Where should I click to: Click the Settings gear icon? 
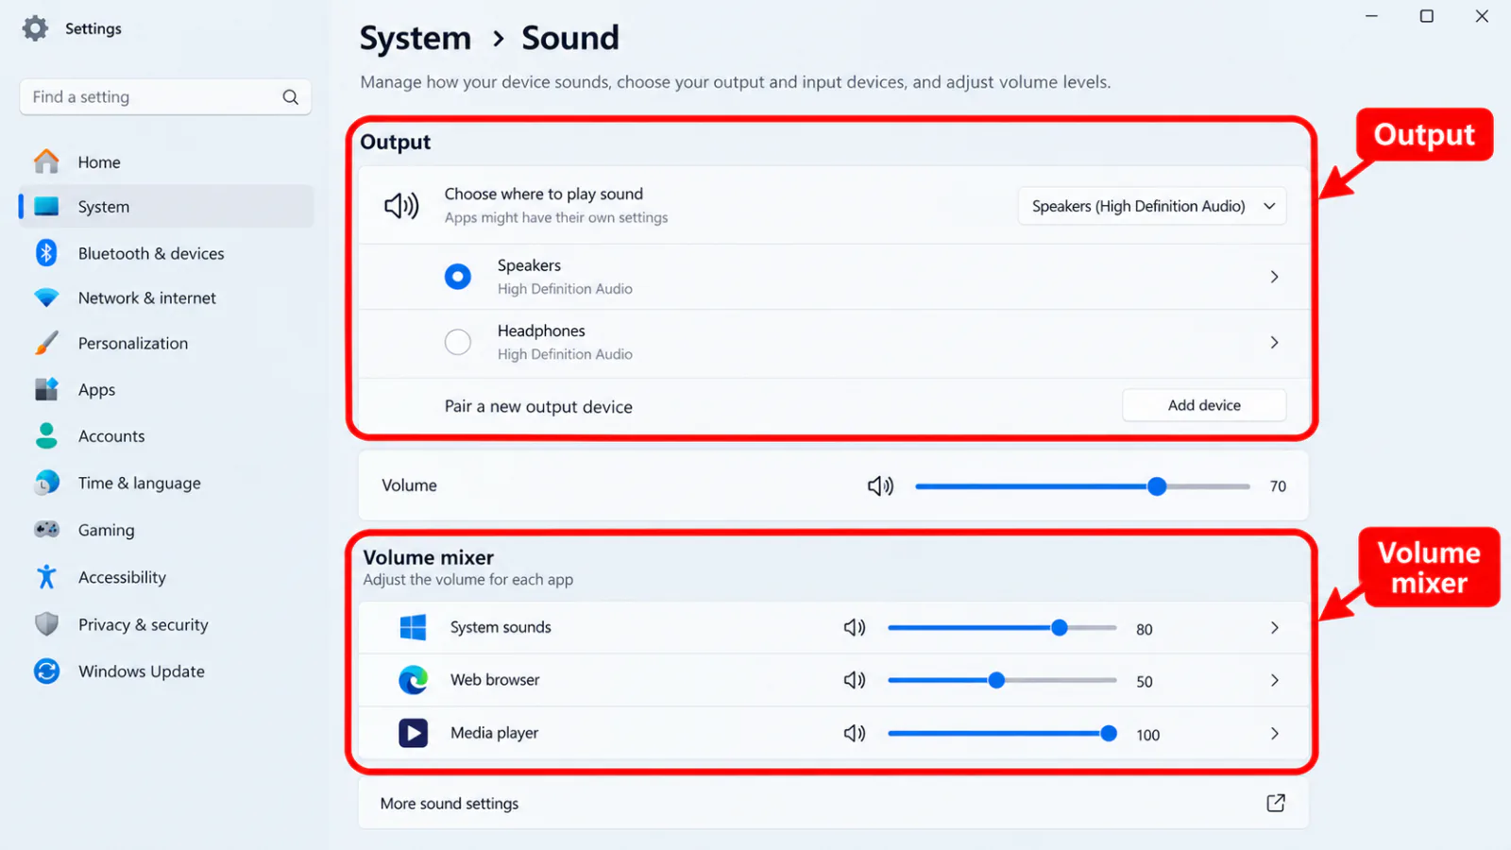tap(35, 28)
